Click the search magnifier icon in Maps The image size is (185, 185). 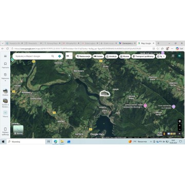(x=52, y=56)
